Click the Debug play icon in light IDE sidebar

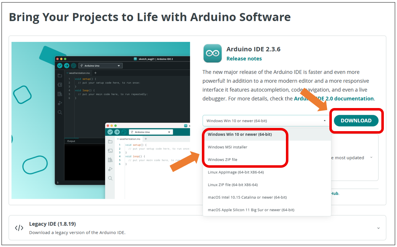[110, 169]
